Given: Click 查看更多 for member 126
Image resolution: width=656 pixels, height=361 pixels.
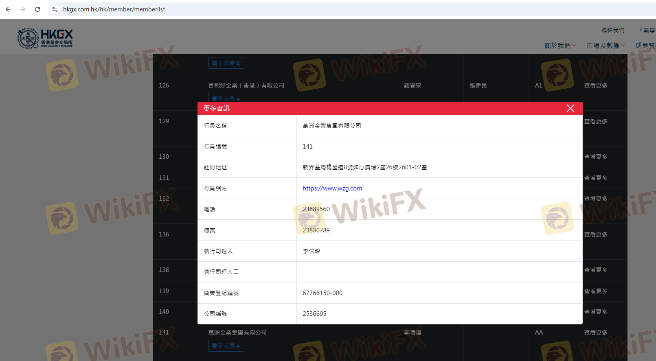Looking at the screenshot, I should [x=596, y=85].
